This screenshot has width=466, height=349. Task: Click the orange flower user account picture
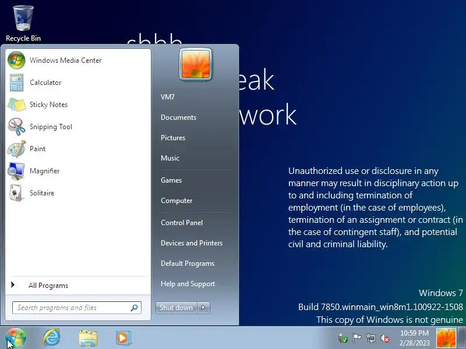[x=196, y=65]
